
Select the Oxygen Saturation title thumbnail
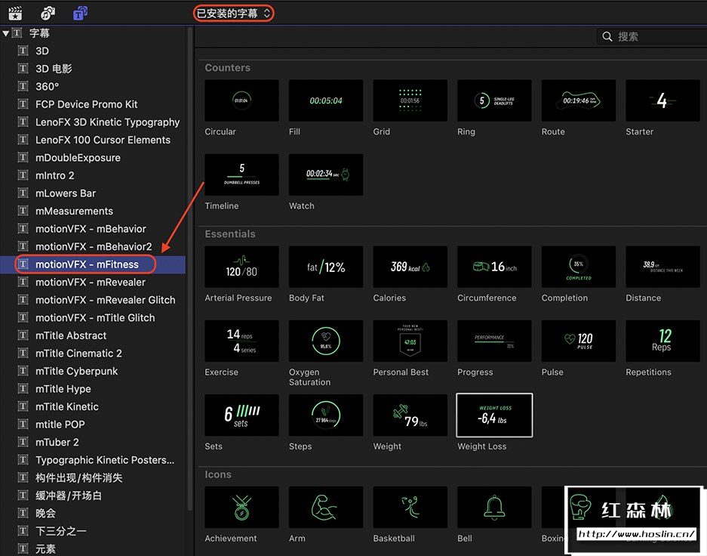coord(325,341)
